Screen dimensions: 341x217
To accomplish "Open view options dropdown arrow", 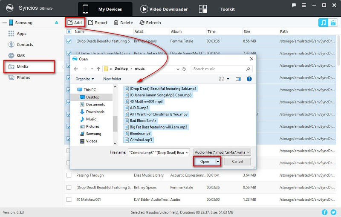I will 228,79.
